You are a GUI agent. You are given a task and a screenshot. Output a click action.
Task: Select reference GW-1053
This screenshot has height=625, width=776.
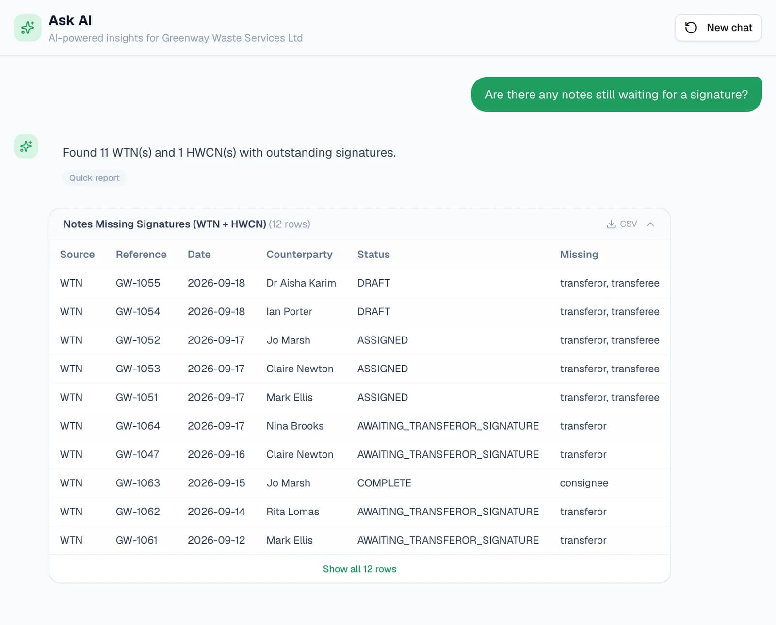(138, 369)
